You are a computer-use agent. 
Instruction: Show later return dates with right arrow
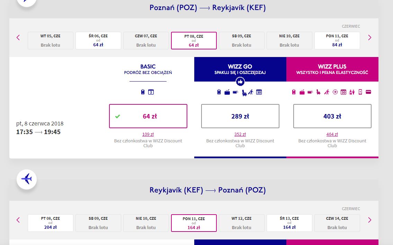[x=370, y=220]
